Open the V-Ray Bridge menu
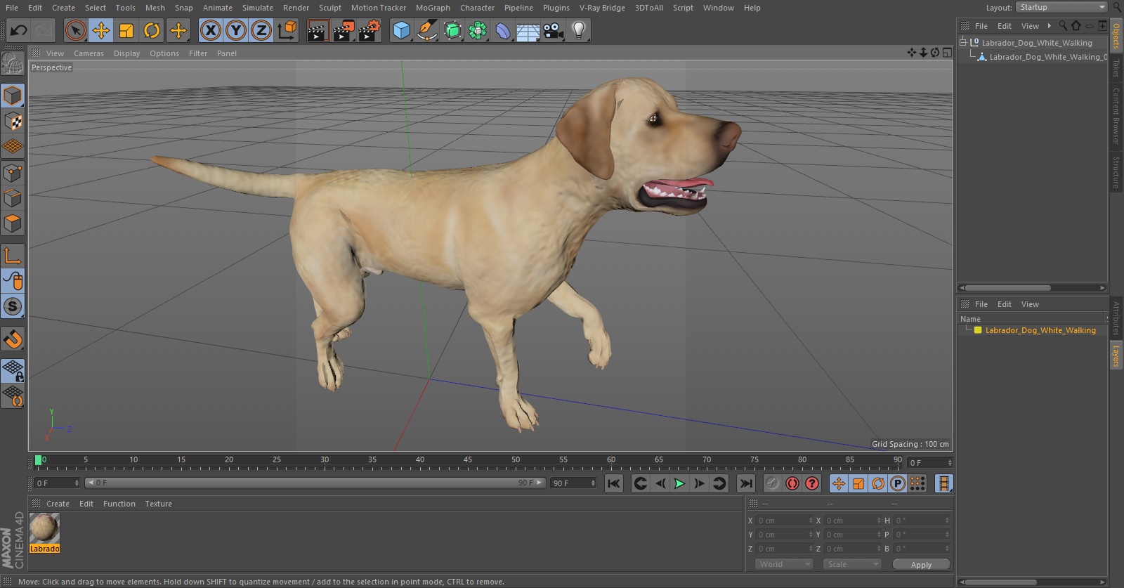Viewport: 1124px width, 588px height. point(602,8)
